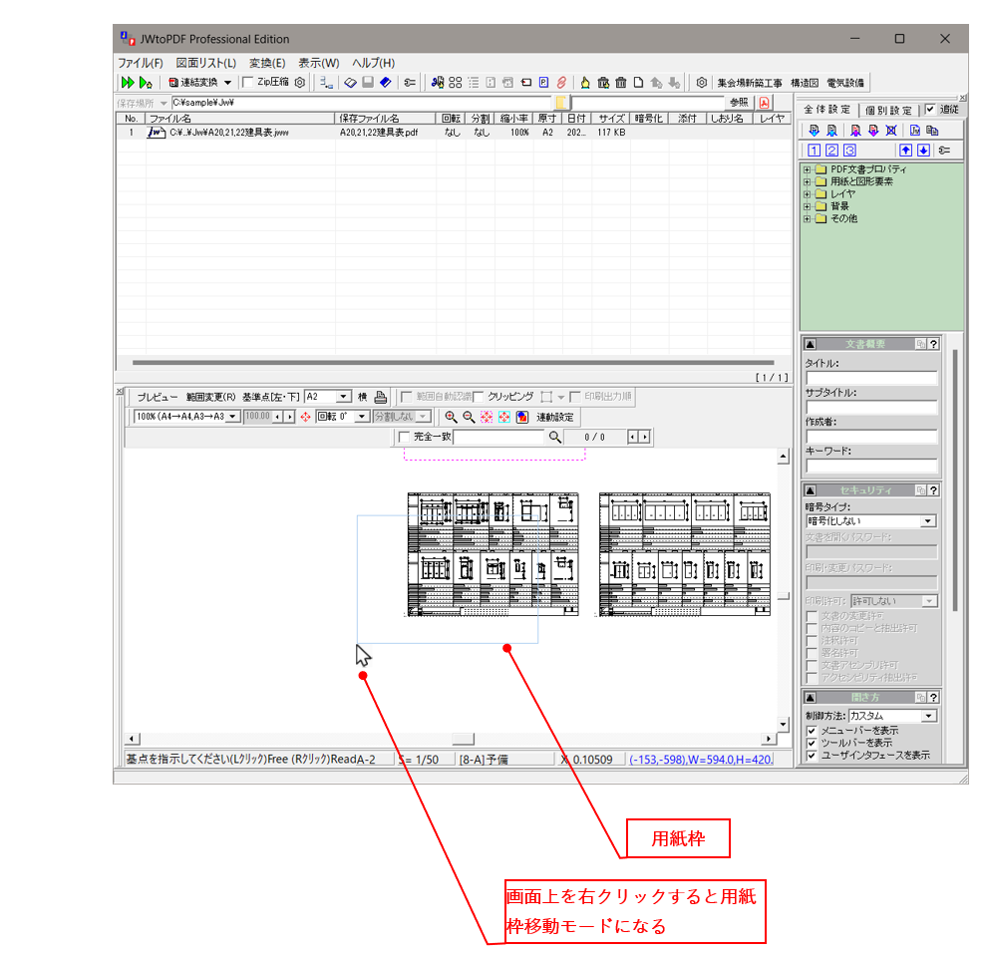Click the red paperclip attachment icon

tap(561, 82)
